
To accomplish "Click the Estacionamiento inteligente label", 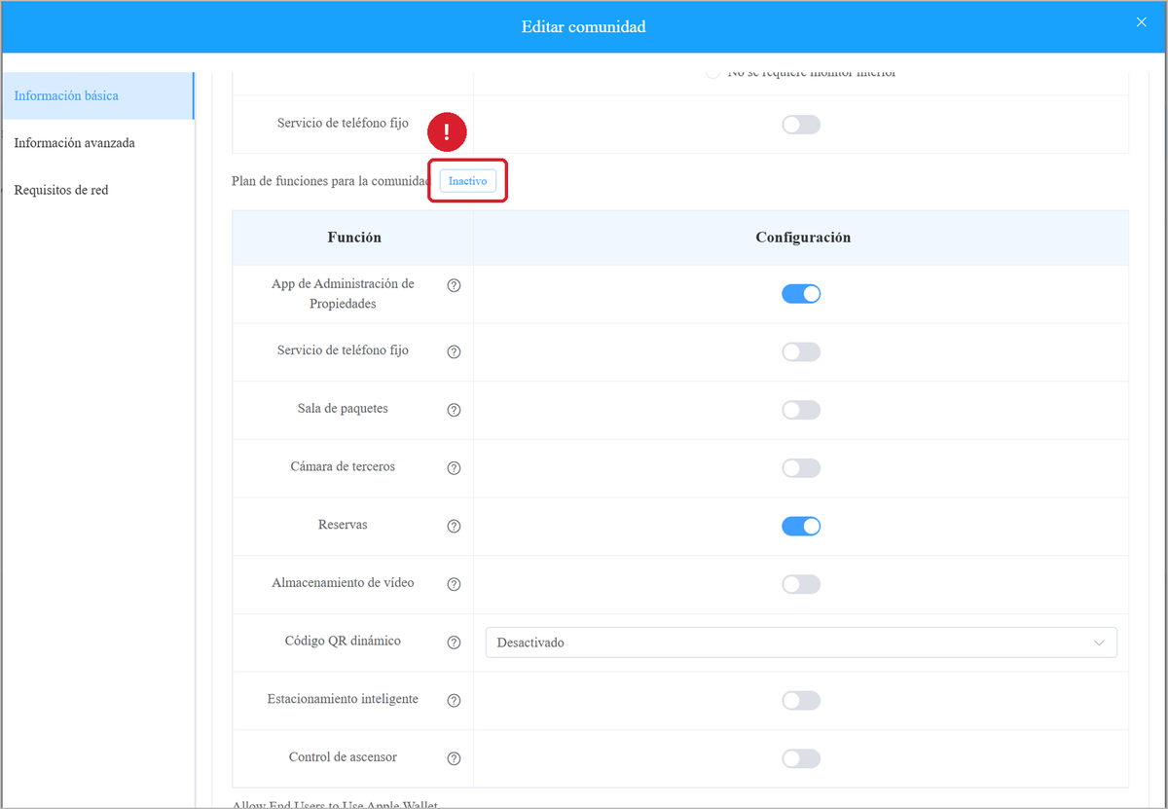I will click(x=343, y=699).
